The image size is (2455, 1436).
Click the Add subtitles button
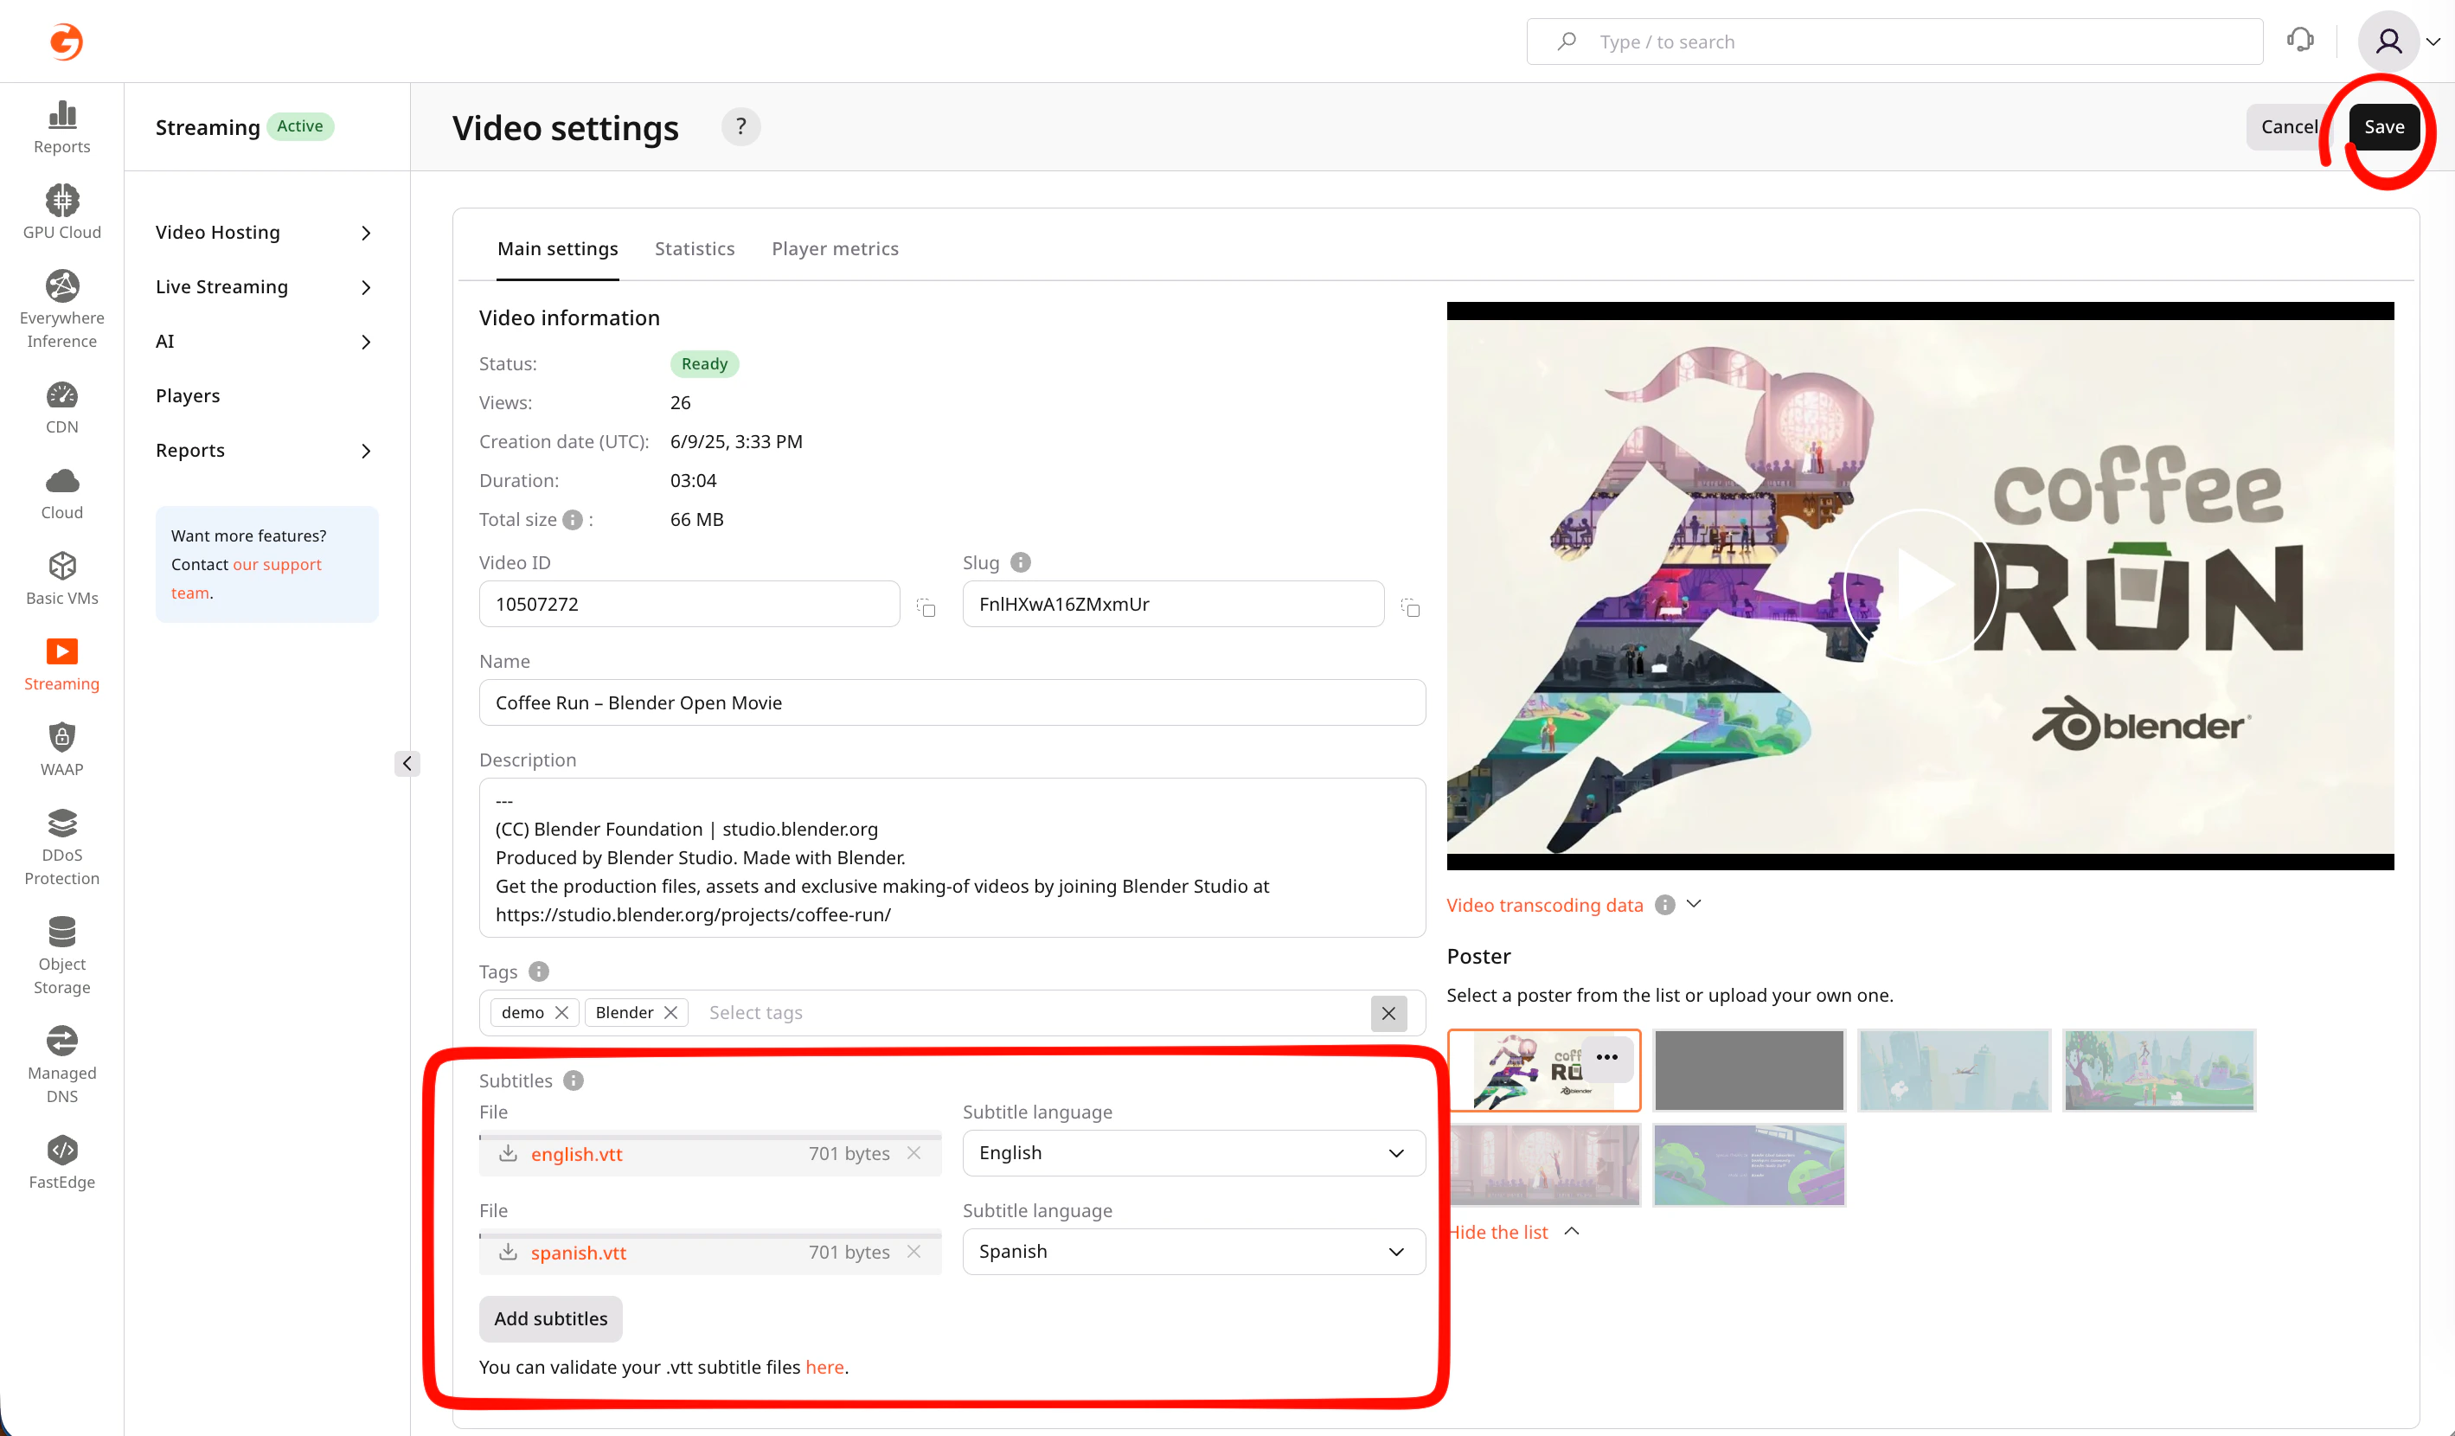pos(550,1319)
